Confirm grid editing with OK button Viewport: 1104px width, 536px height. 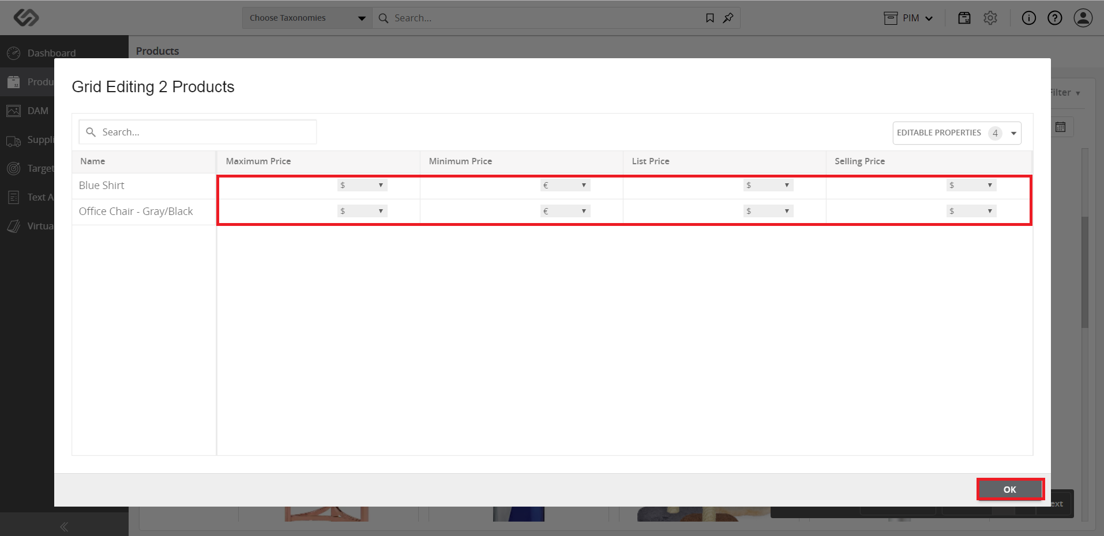pyautogui.click(x=1010, y=489)
